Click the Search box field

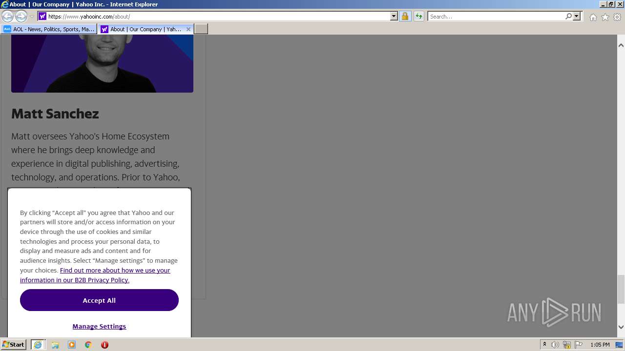tap(496, 16)
